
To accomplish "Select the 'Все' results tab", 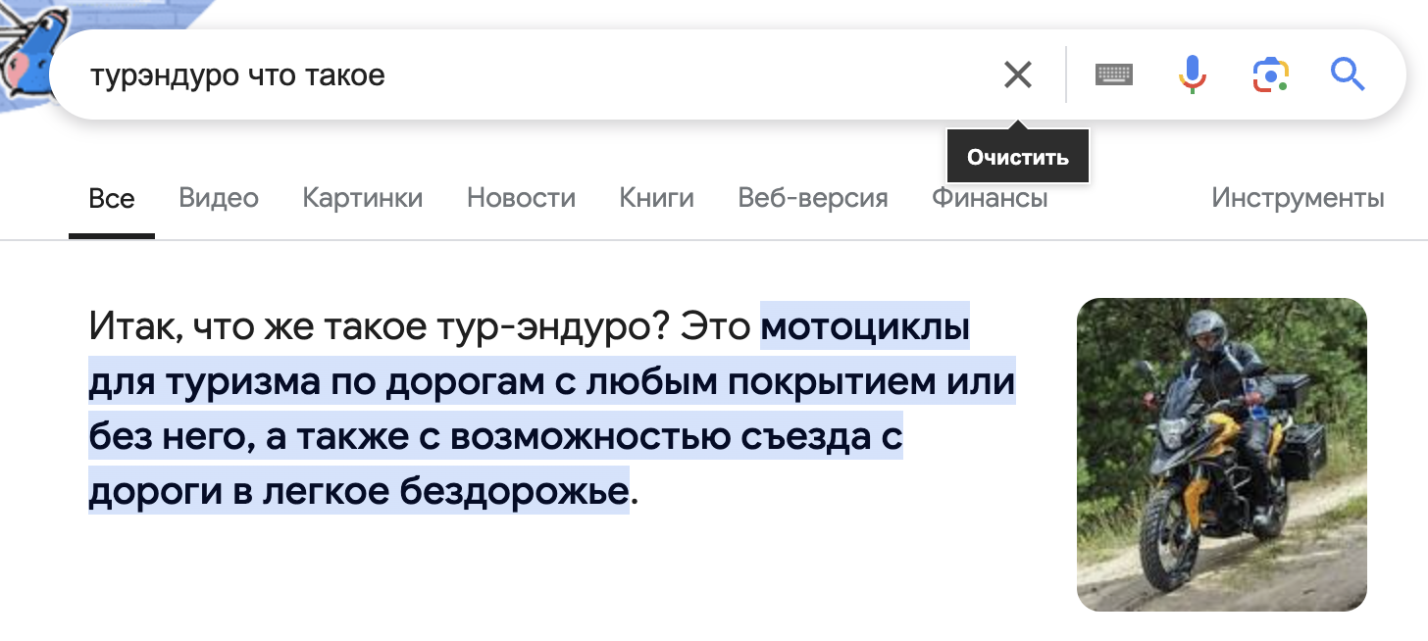I will coord(112,199).
